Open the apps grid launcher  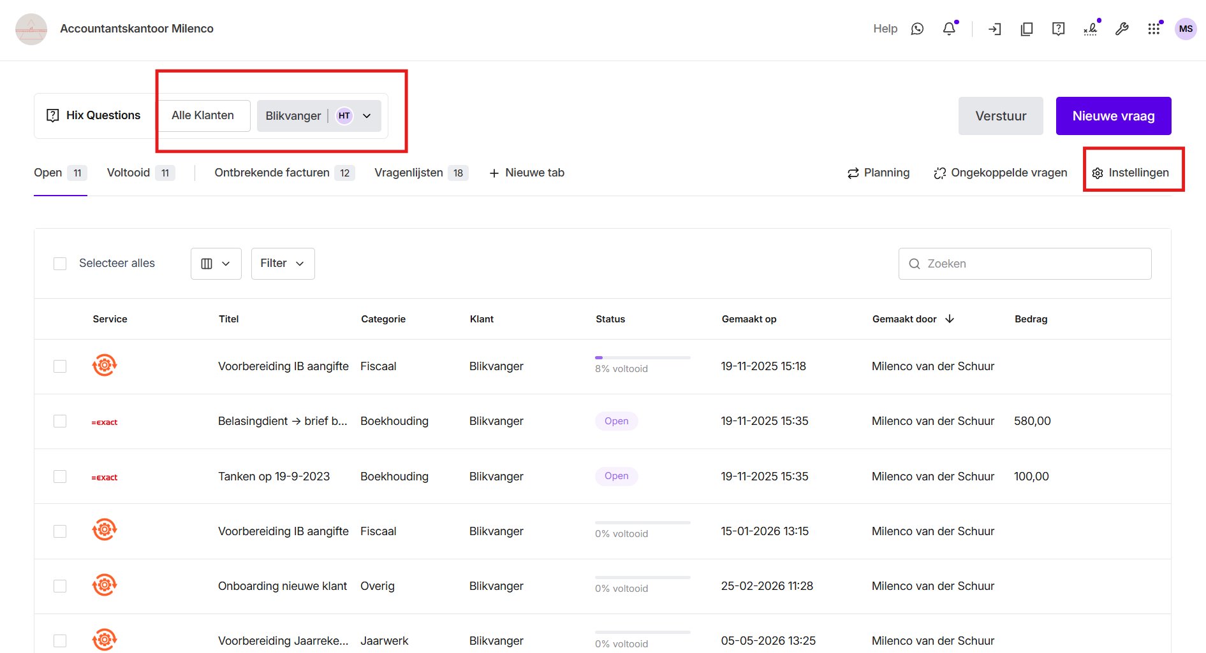[1154, 29]
